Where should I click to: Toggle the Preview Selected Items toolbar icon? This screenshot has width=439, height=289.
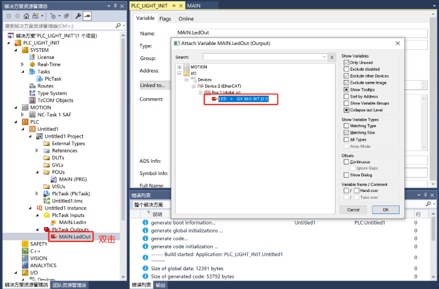coord(87,16)
